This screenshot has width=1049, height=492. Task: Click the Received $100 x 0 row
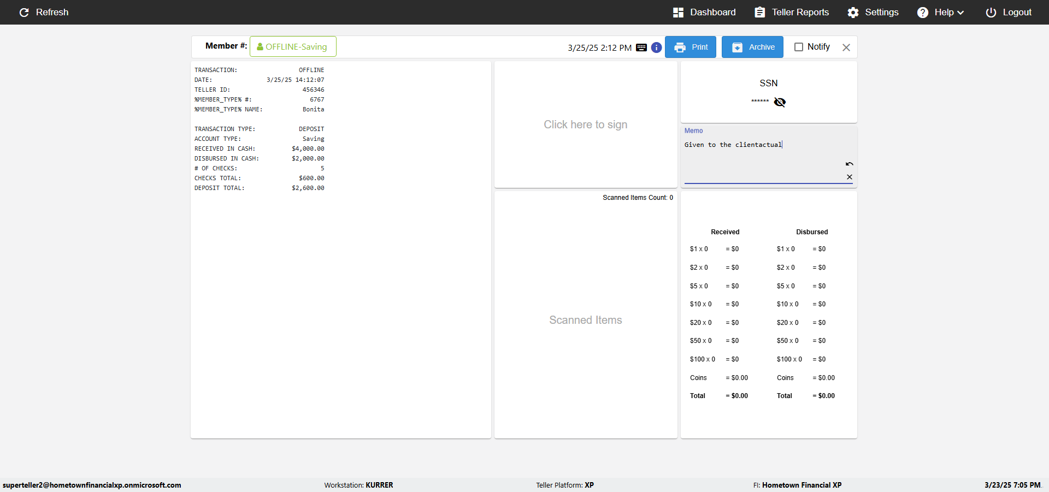(x=715, y=359)
